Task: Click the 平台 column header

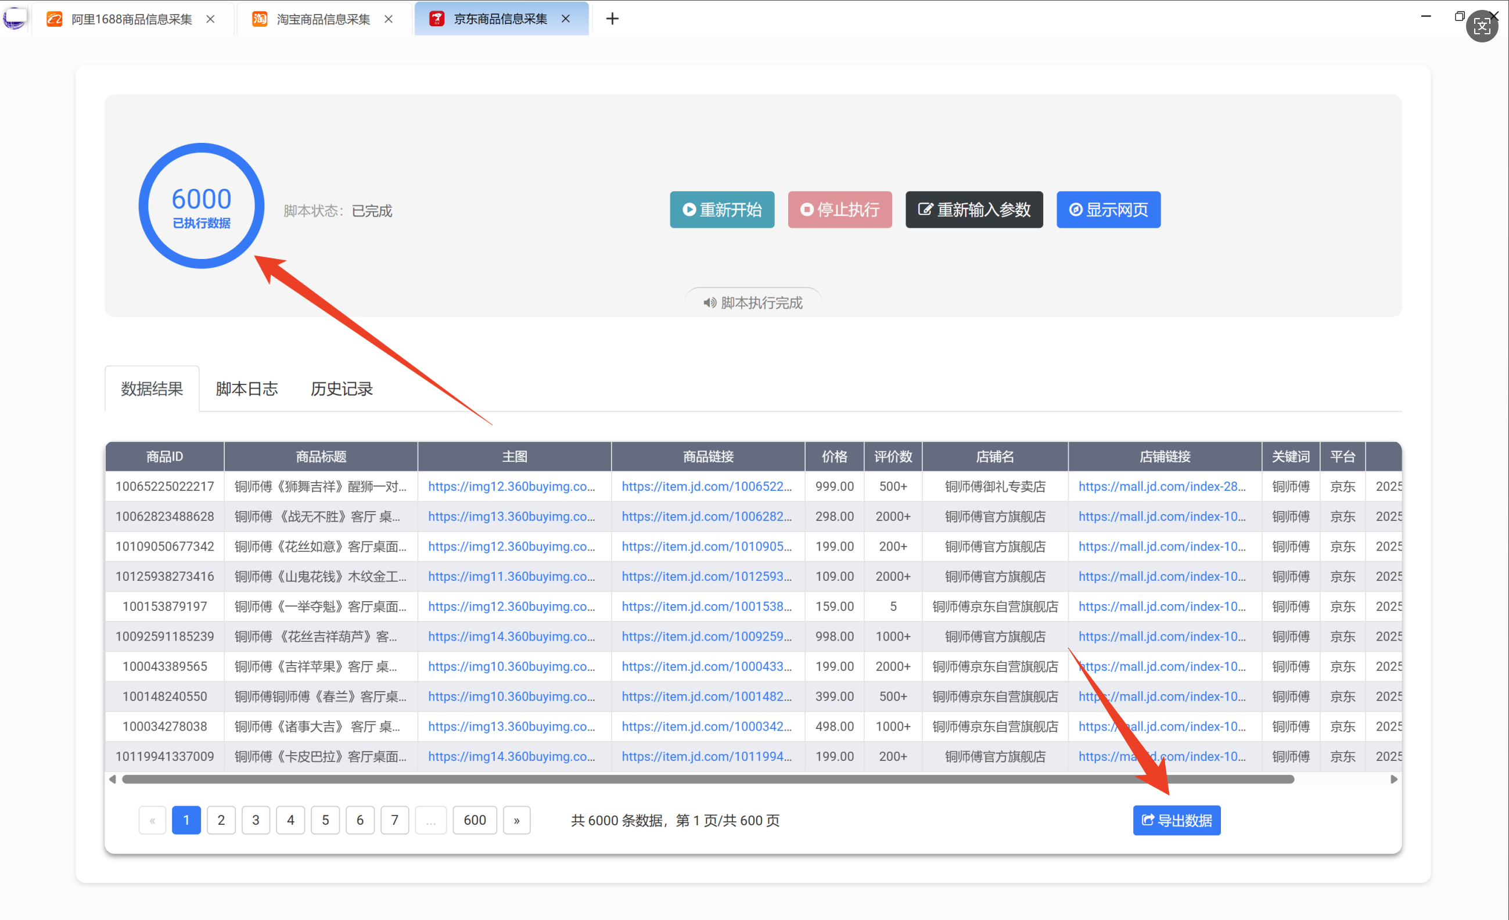Action: pyautogui.click(x=1342, y=457)
